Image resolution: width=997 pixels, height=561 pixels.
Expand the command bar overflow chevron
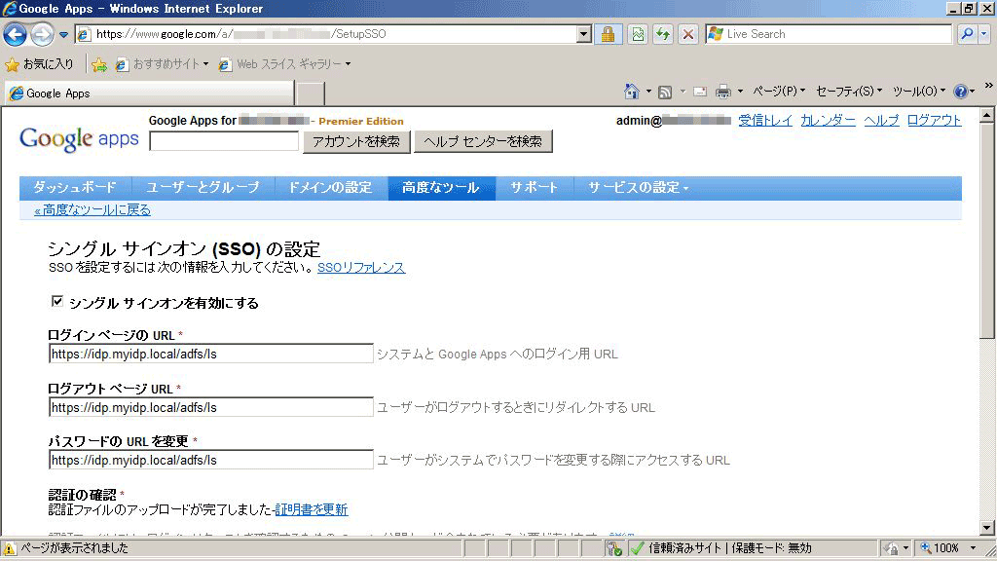[989, 86]
